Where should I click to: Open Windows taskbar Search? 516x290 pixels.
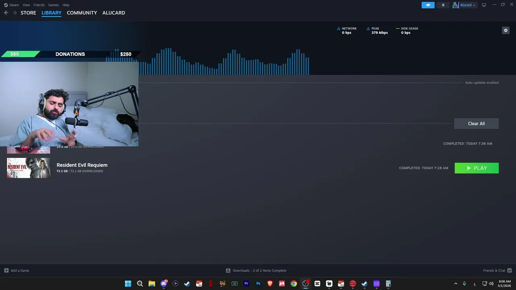tap(140, 284)
